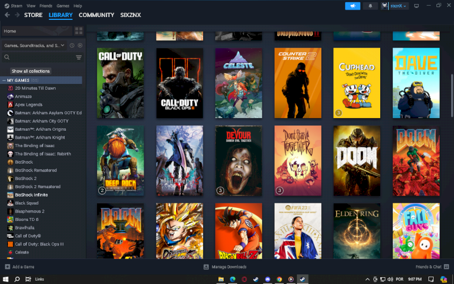Select Dave the Diver cover
This screenshot has height=284, width=454.
click(x=416, y=83)
